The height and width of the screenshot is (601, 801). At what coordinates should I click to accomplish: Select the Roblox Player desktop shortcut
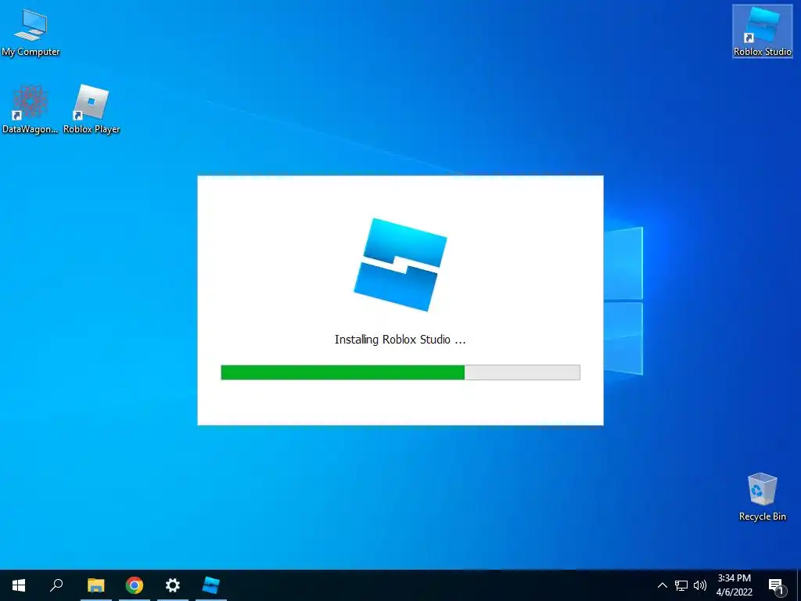point(92,110)
